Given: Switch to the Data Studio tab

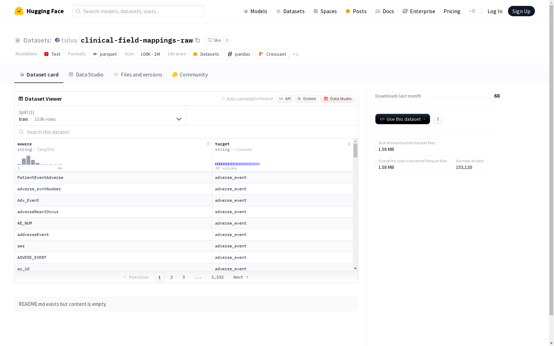Looking at the screenshot, I should pyautogui.click(x=86, y=75).
